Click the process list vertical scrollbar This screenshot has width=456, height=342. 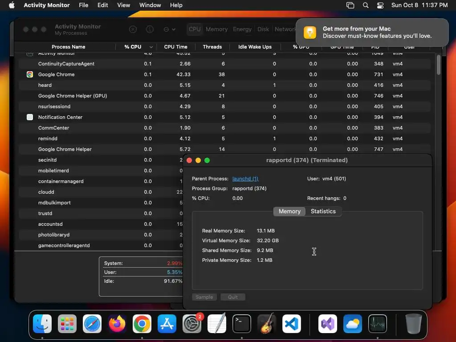coord(439,65)
